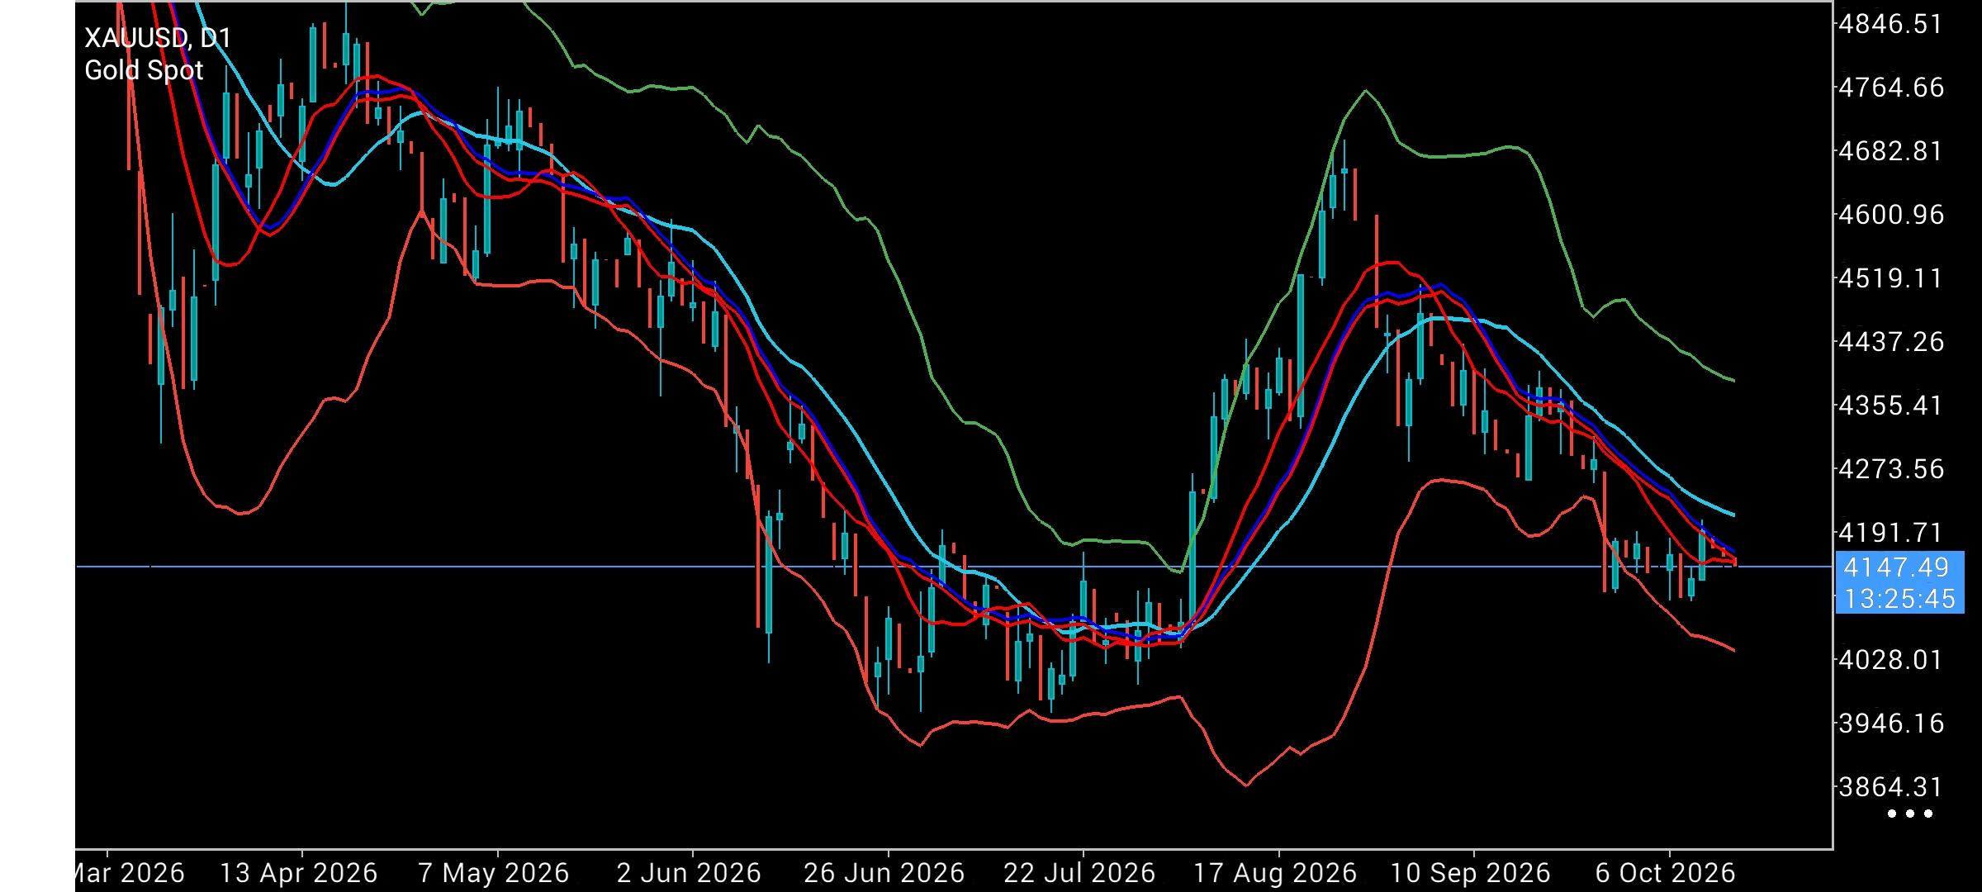This screenshot has height=892, width=1982.
Task: Select the 4682.81 price scale value
Action: 1891,151
